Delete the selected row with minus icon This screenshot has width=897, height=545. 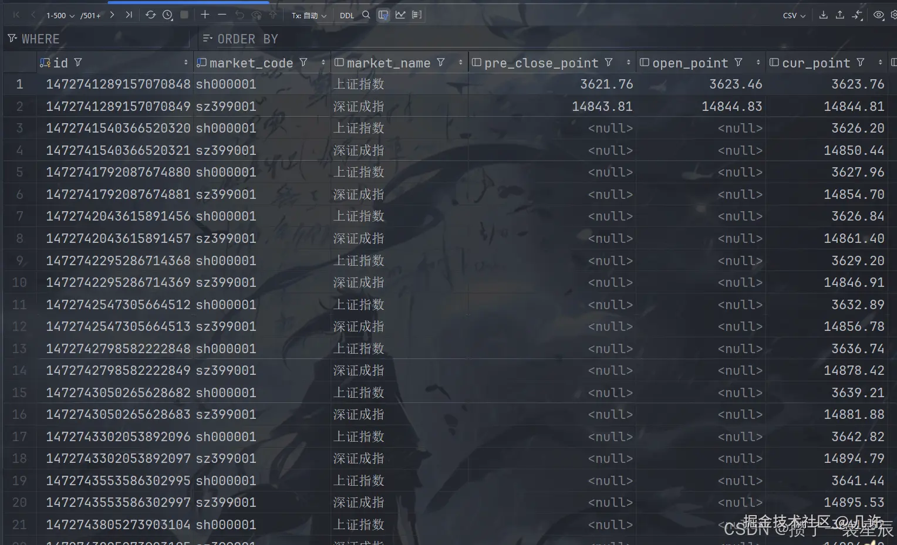tap(222, 14)
